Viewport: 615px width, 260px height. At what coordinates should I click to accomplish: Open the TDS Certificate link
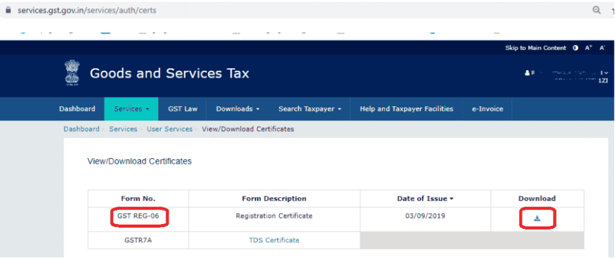coord(274,240)
